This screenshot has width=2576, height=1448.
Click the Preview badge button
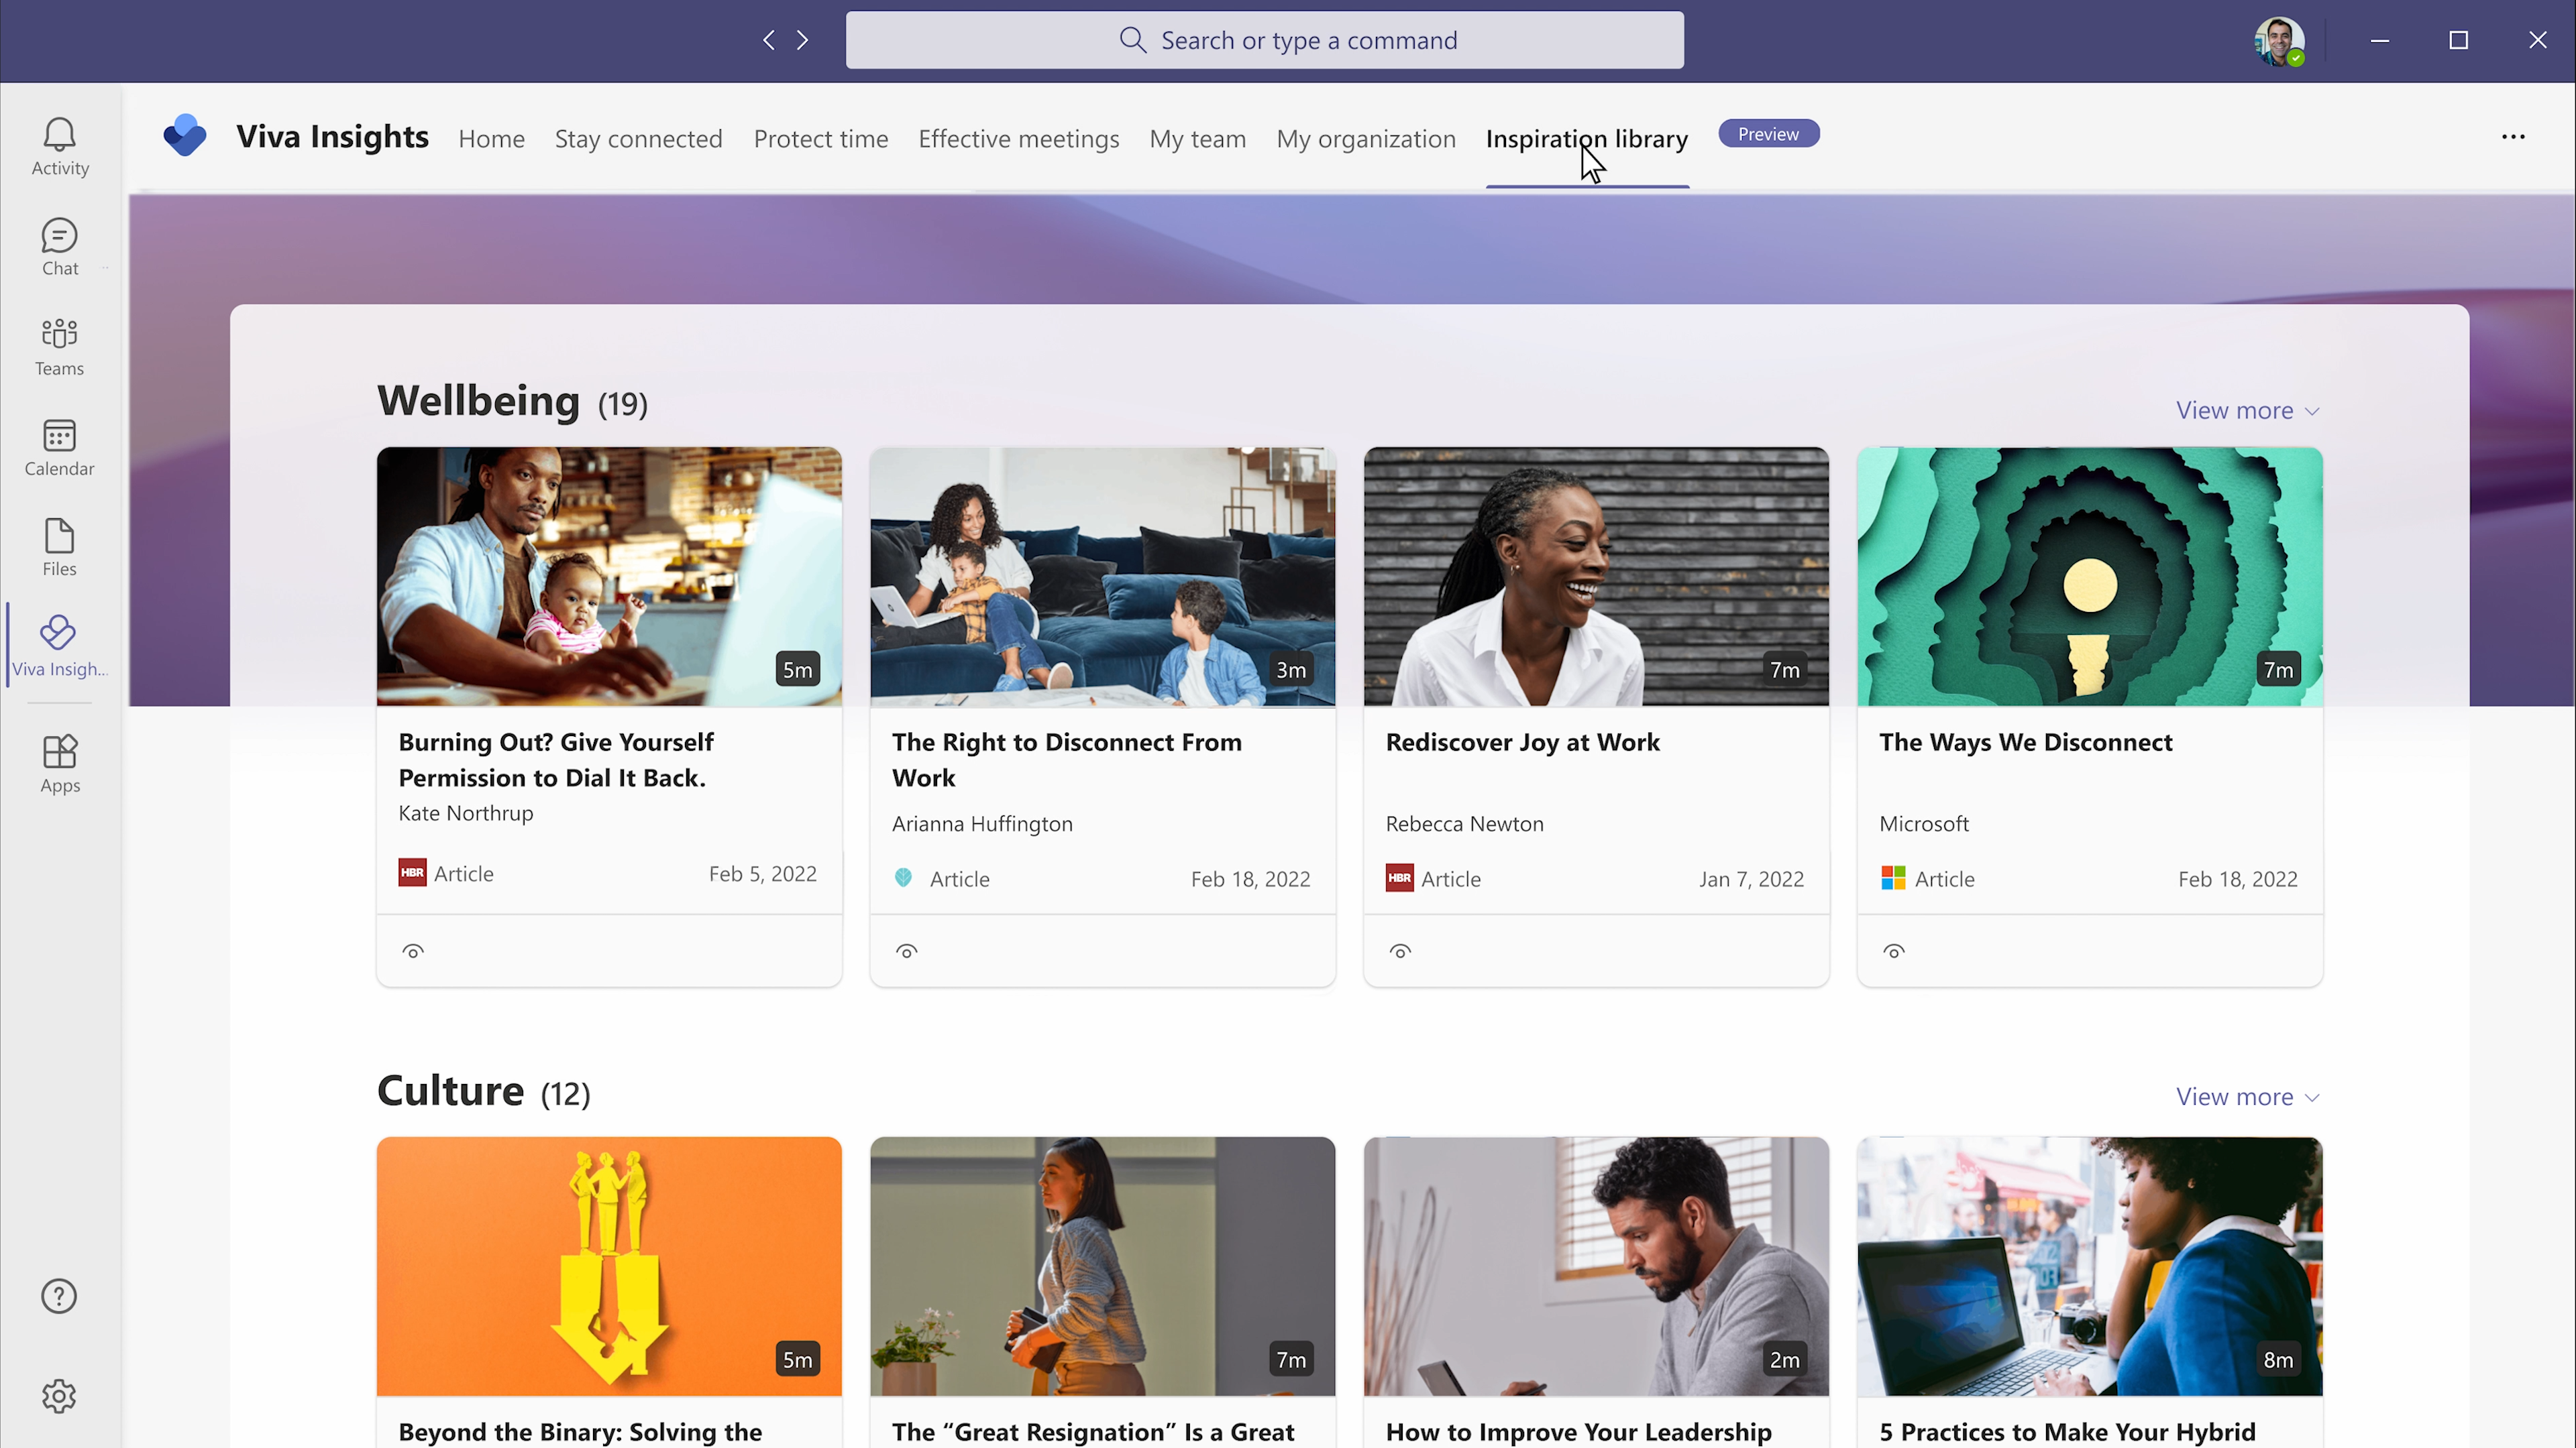point(1768,134)
